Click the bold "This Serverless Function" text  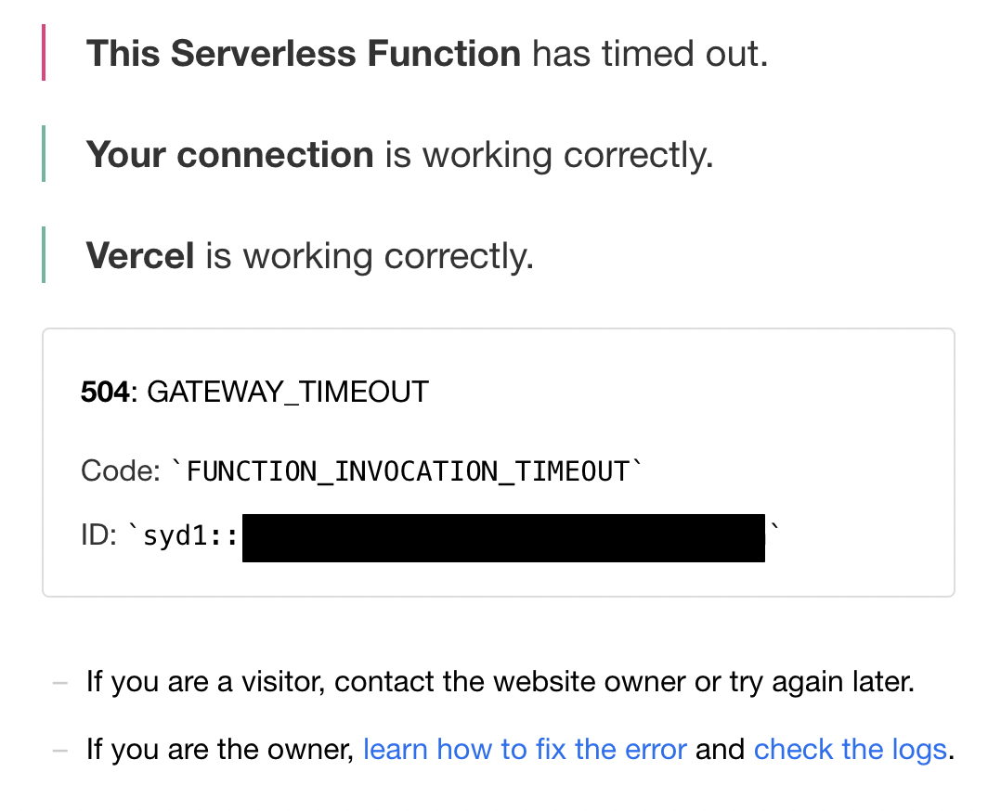tap(303, 54)
